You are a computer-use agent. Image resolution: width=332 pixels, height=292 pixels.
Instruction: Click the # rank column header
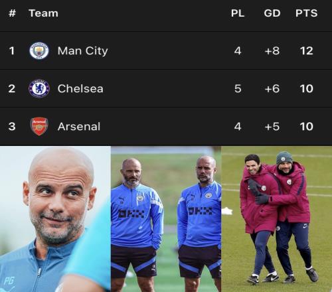pos(12,13)
